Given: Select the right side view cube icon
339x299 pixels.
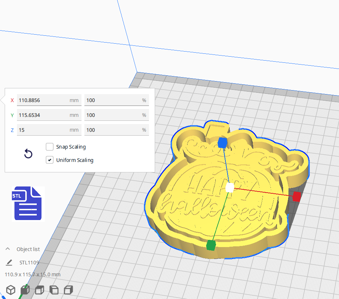Looking at the screenshot, I should pyautogui.click(x=68, y=290).
